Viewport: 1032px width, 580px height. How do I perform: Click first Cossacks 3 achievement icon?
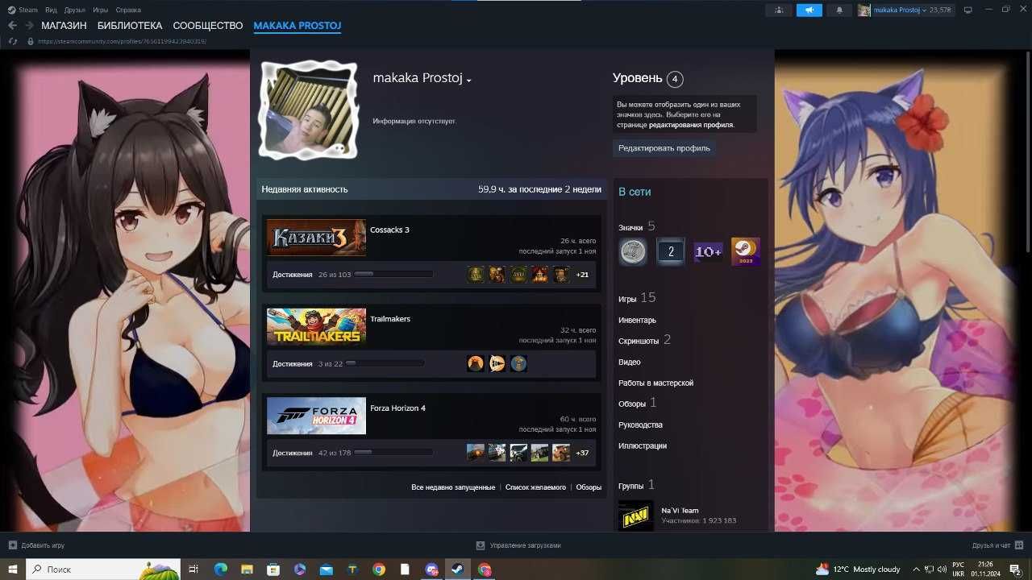point(476,275)
